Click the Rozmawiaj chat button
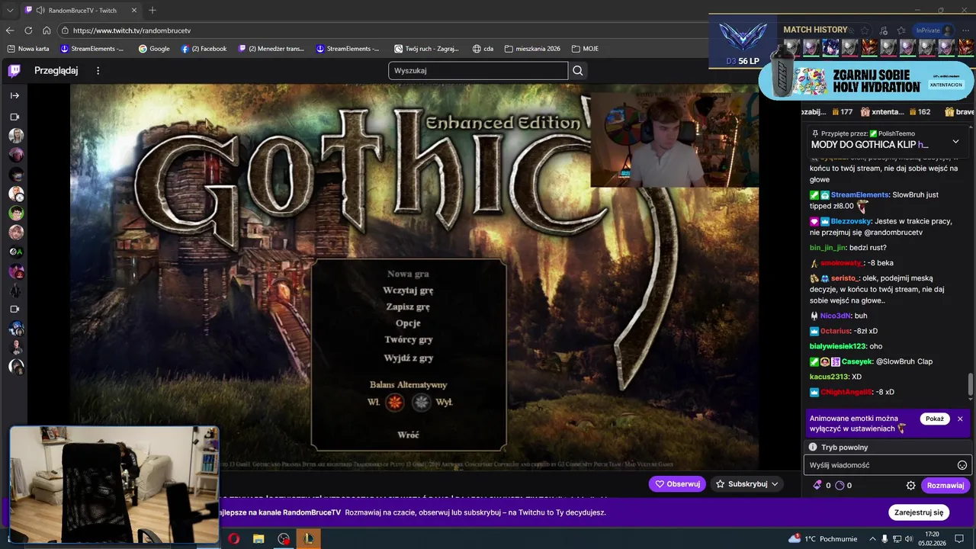Image resolution: width=976 pixels, height=549 pixels. pyautogui.click(x=945, y=485)
